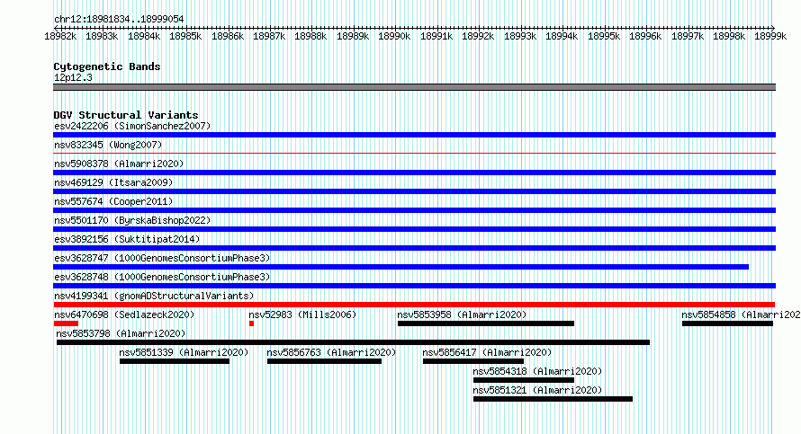Click the 18998k ruler tick label
This screenshot has height=434, width=801.
[729, 36]
